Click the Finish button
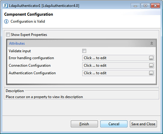 [x=84, y=124]
